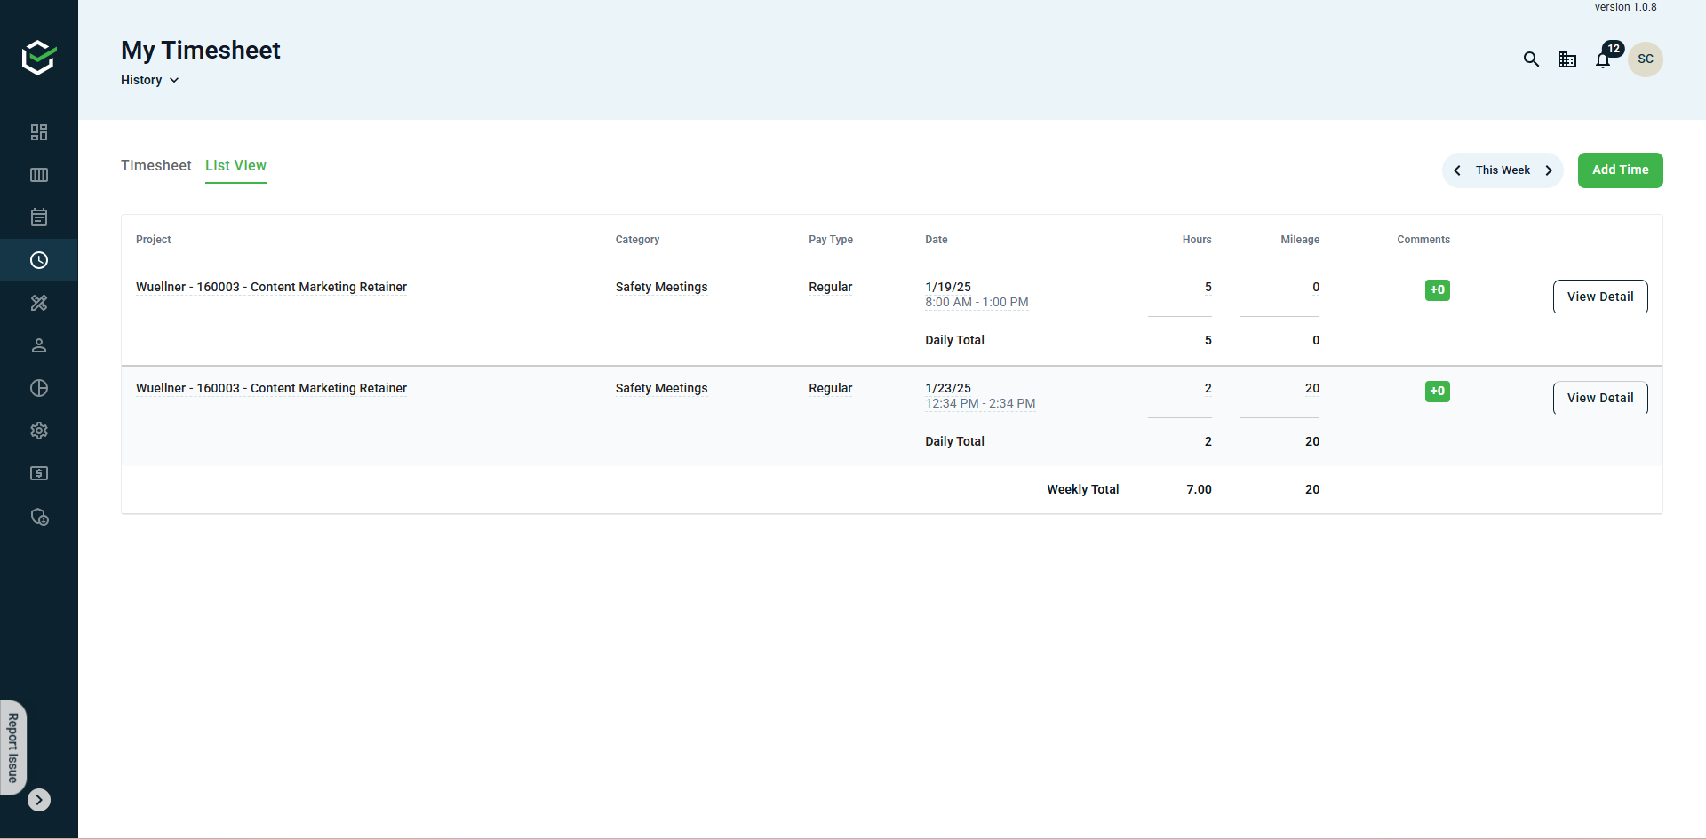
Task: Open notifications bell with 12 badge
Action: (1604, 59)
